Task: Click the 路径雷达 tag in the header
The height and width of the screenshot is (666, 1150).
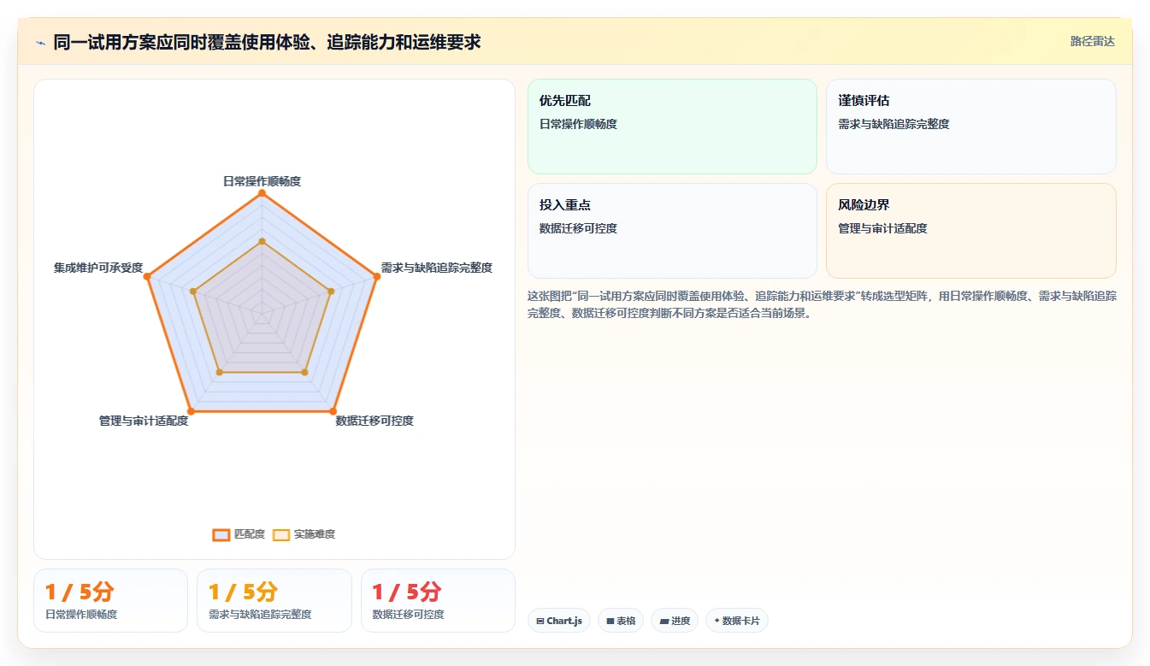Action: coord(1093,41)
